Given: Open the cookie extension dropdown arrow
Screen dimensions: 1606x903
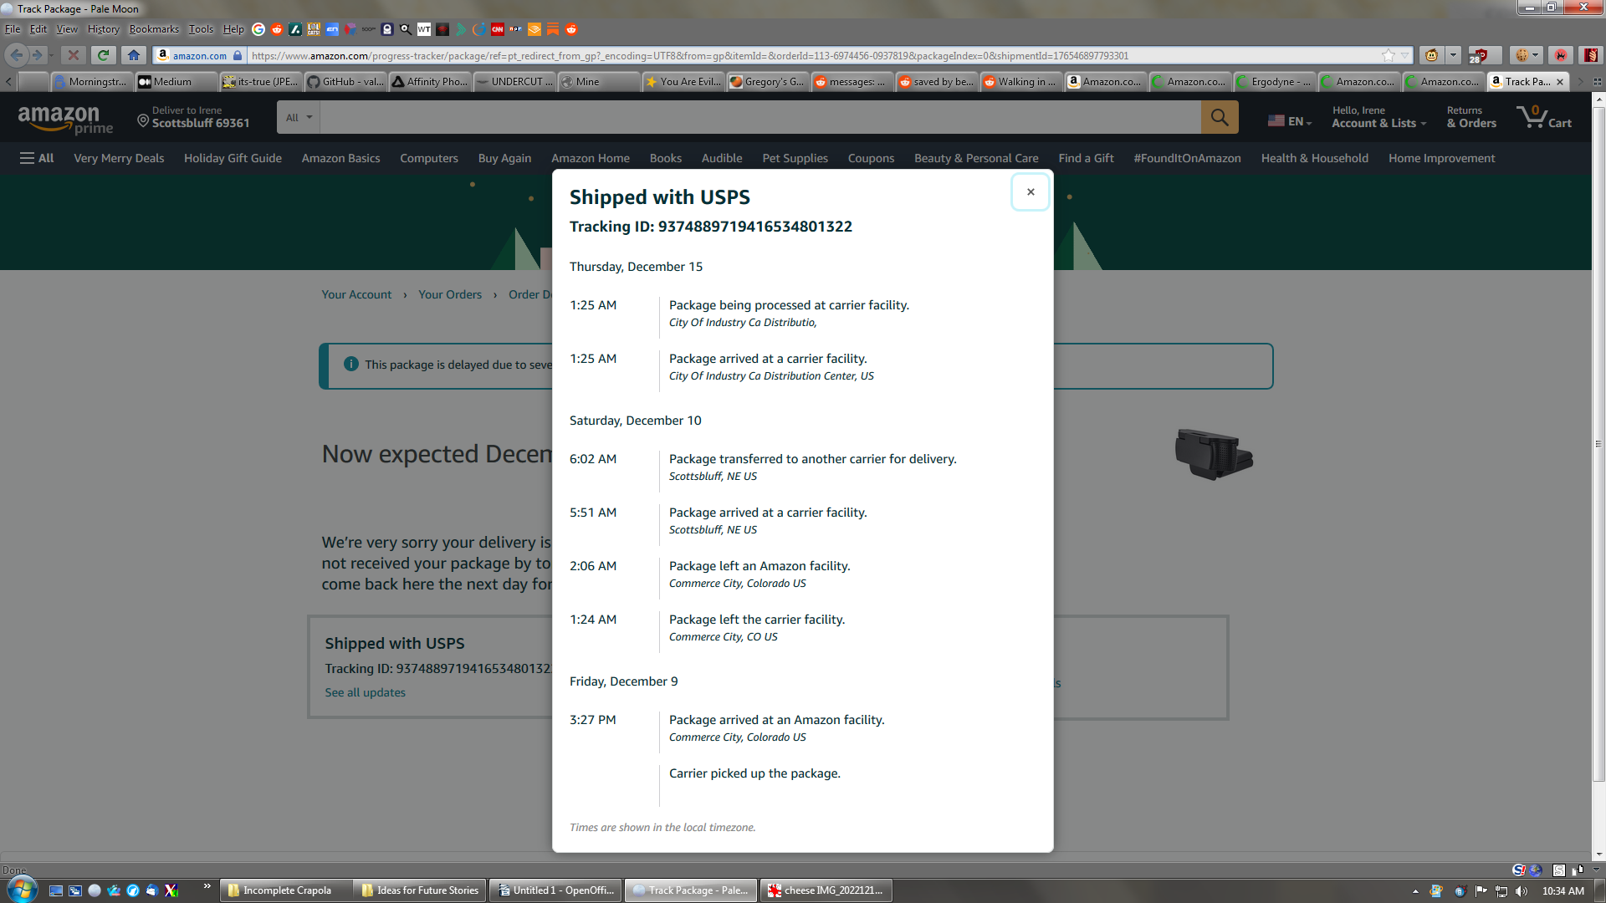Looking at the screenshot, I should 1536,55.
